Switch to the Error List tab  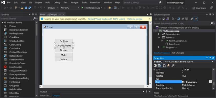tap(45, 96)
